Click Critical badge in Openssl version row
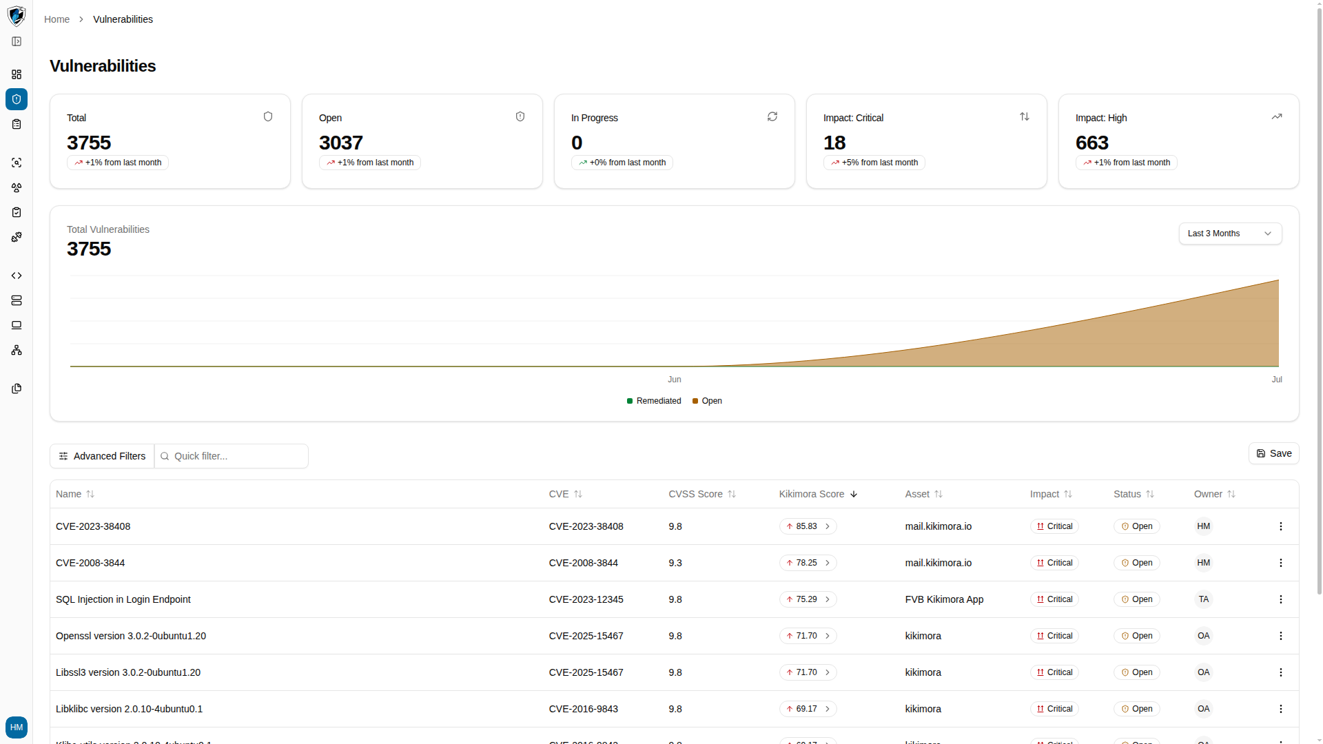The width and height of the screenshot is (1323, 744). pyautogui.click(x=1054, y=636)
